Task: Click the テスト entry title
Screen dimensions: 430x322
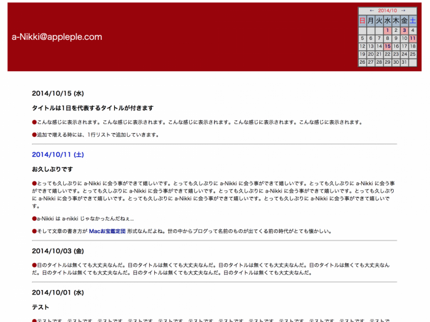Action: click(41, 307)
